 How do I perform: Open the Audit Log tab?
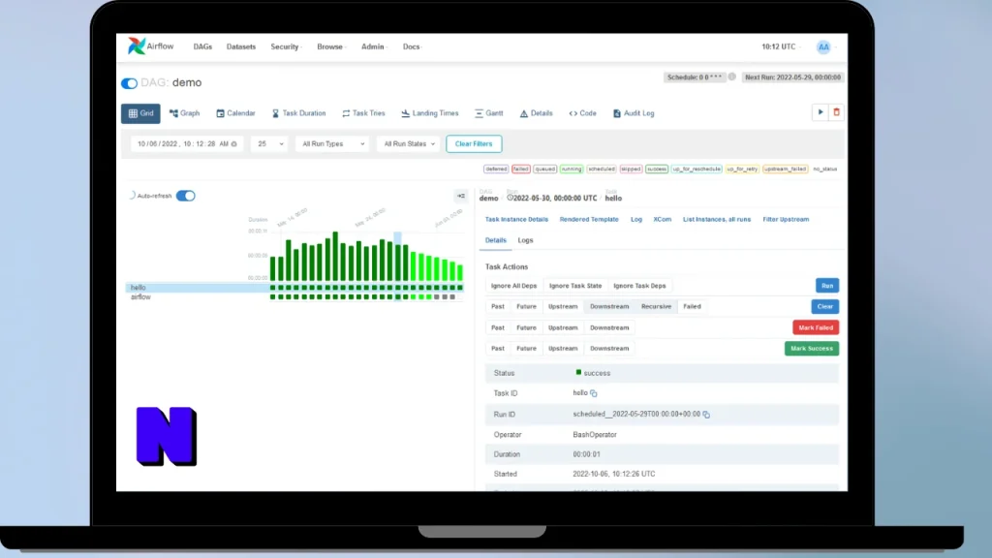[x=634, y=113]
